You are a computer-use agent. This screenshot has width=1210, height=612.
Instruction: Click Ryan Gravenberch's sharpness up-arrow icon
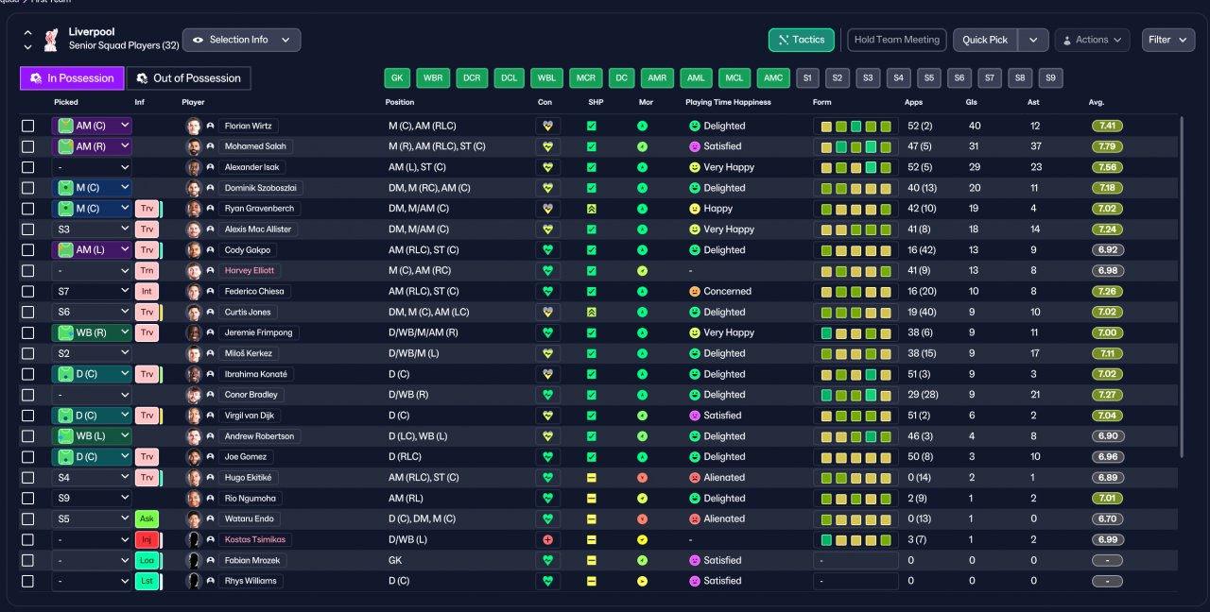point(592,209)
